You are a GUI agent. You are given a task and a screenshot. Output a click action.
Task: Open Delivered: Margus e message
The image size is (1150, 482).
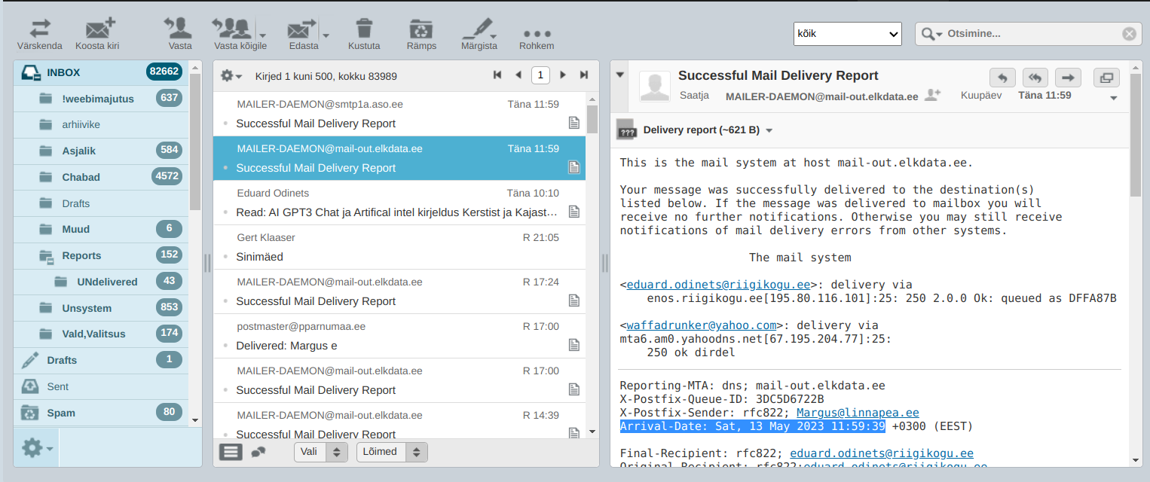(x=399, y=336)
